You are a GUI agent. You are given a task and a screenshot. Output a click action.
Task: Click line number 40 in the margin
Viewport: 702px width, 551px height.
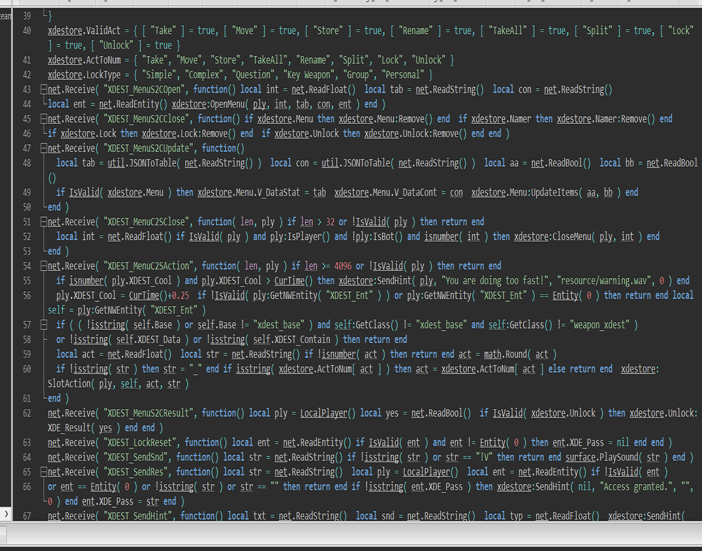pos(27,31)
